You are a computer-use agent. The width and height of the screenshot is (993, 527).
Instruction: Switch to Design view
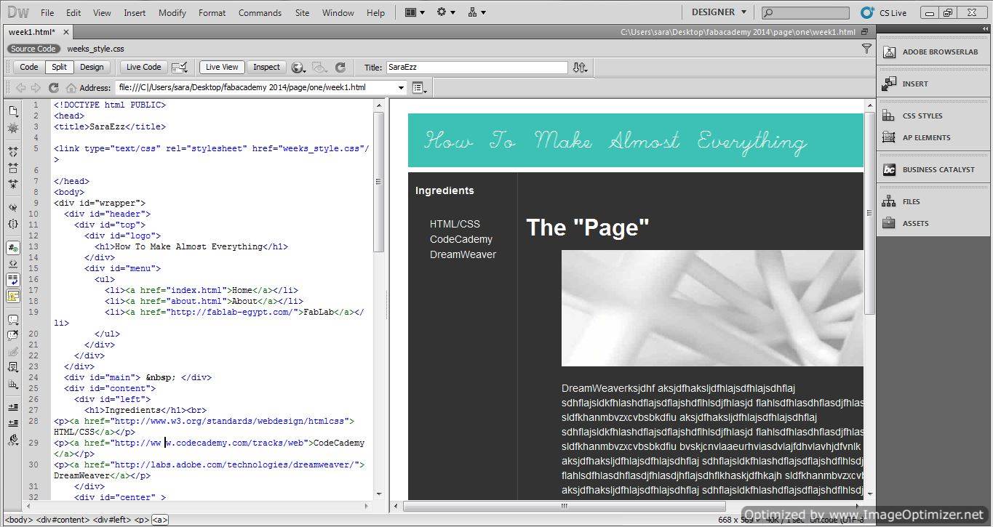coord(92,67)
